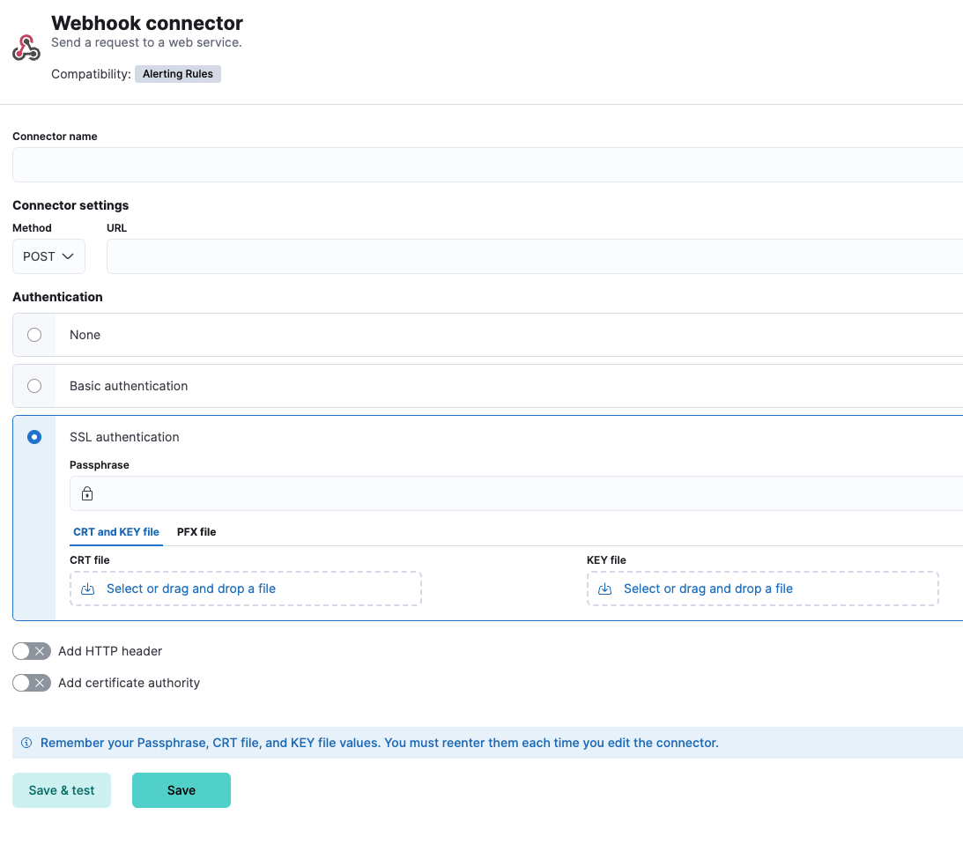Viewport: 963px width, 859px height.
Task: Open the POST method dropdown
Action: tap(48, 256)
